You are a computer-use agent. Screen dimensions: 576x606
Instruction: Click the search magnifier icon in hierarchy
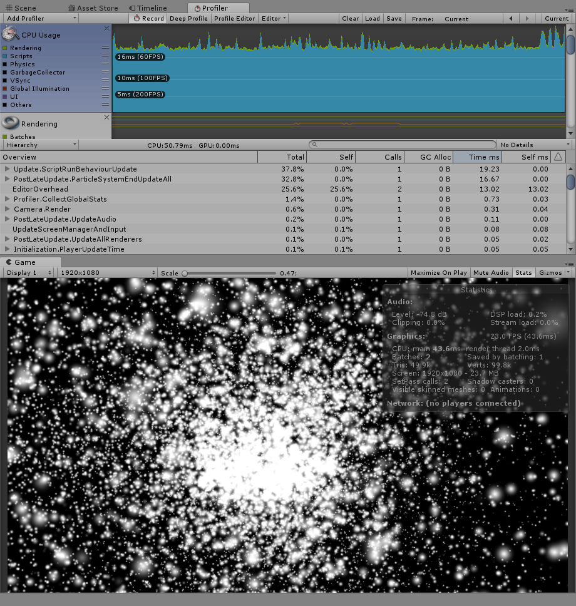point(315,145)
